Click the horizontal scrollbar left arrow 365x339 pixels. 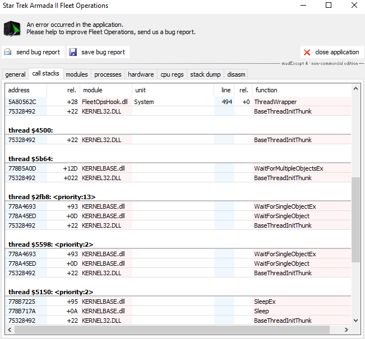[10, 329]
